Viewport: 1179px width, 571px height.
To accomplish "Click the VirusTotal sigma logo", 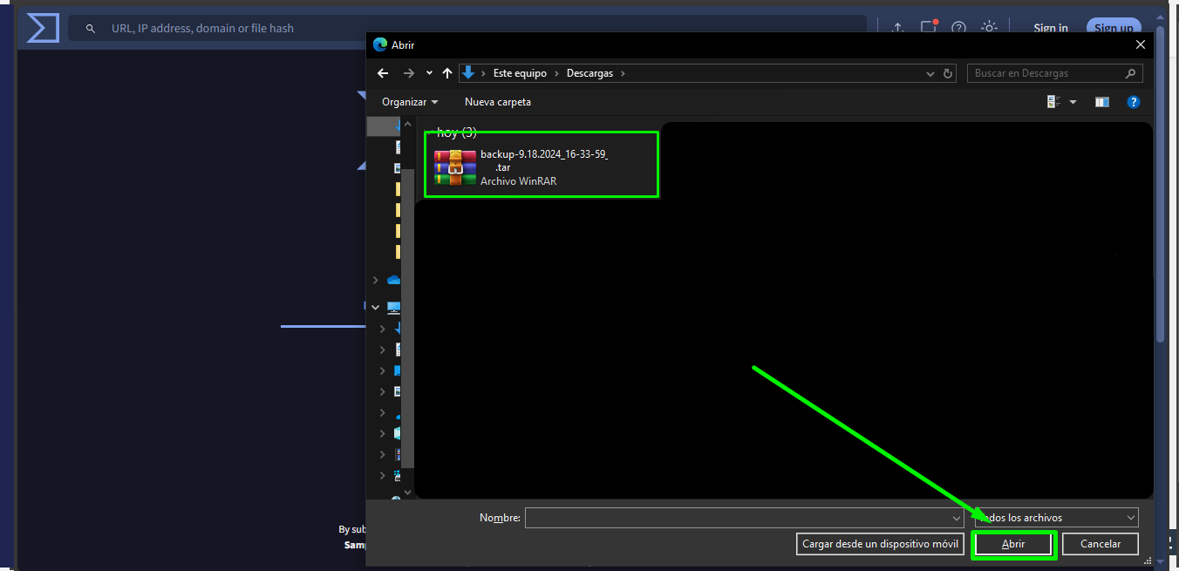I will [43, 28].
